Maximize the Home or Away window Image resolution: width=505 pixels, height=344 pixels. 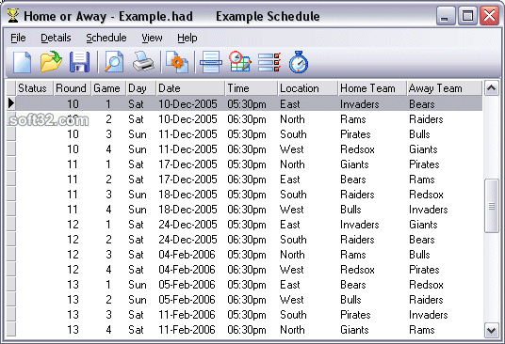pyautogui.click(x=467, y=16)
